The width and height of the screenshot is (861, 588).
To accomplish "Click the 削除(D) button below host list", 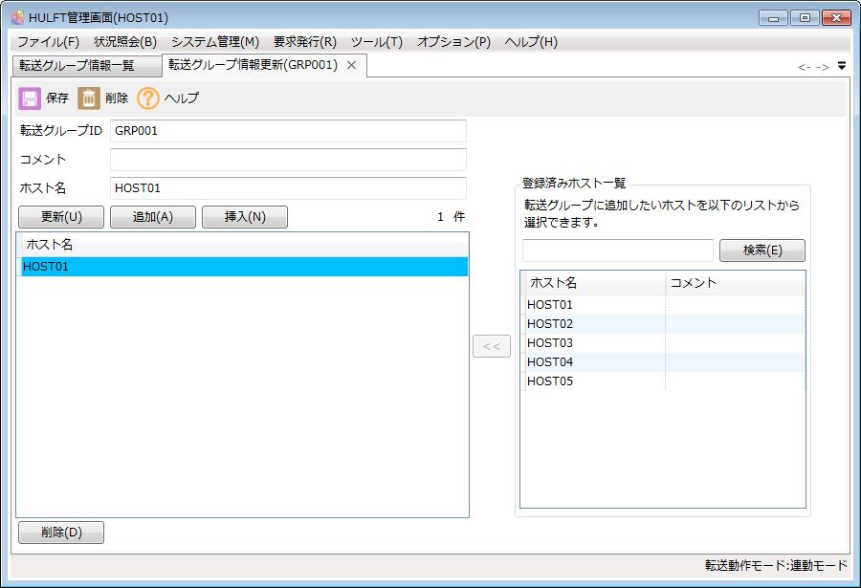I will tap(61, 533).
